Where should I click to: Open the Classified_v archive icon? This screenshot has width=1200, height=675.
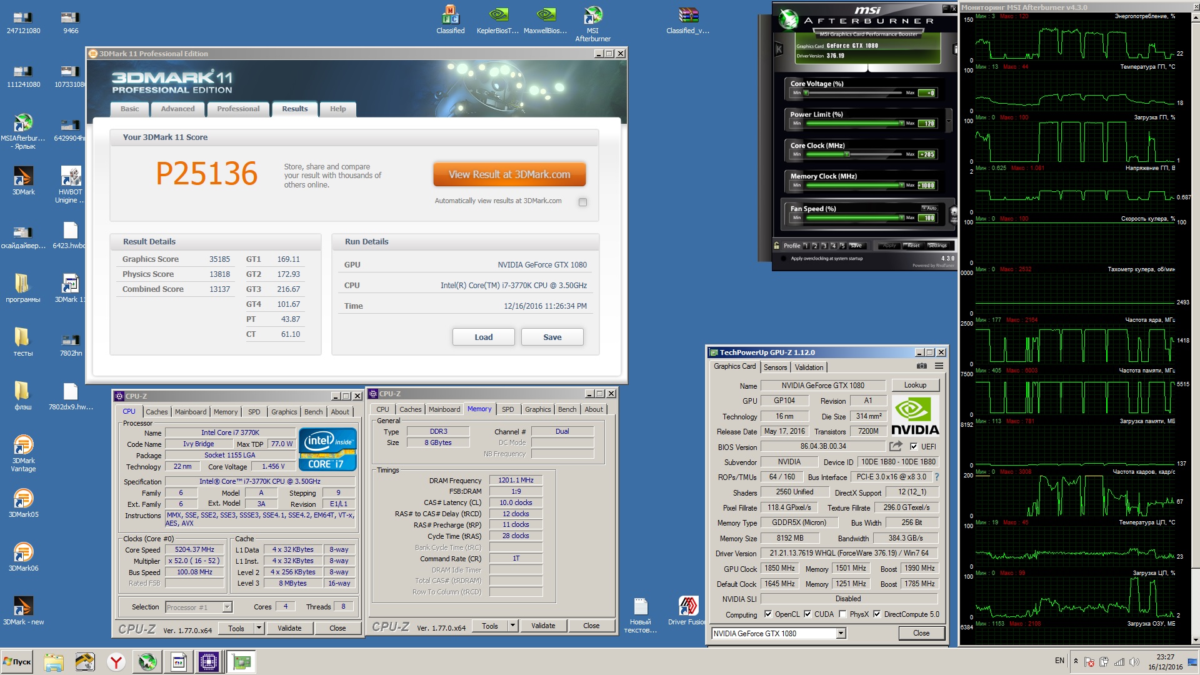click(x=687, y=19)
